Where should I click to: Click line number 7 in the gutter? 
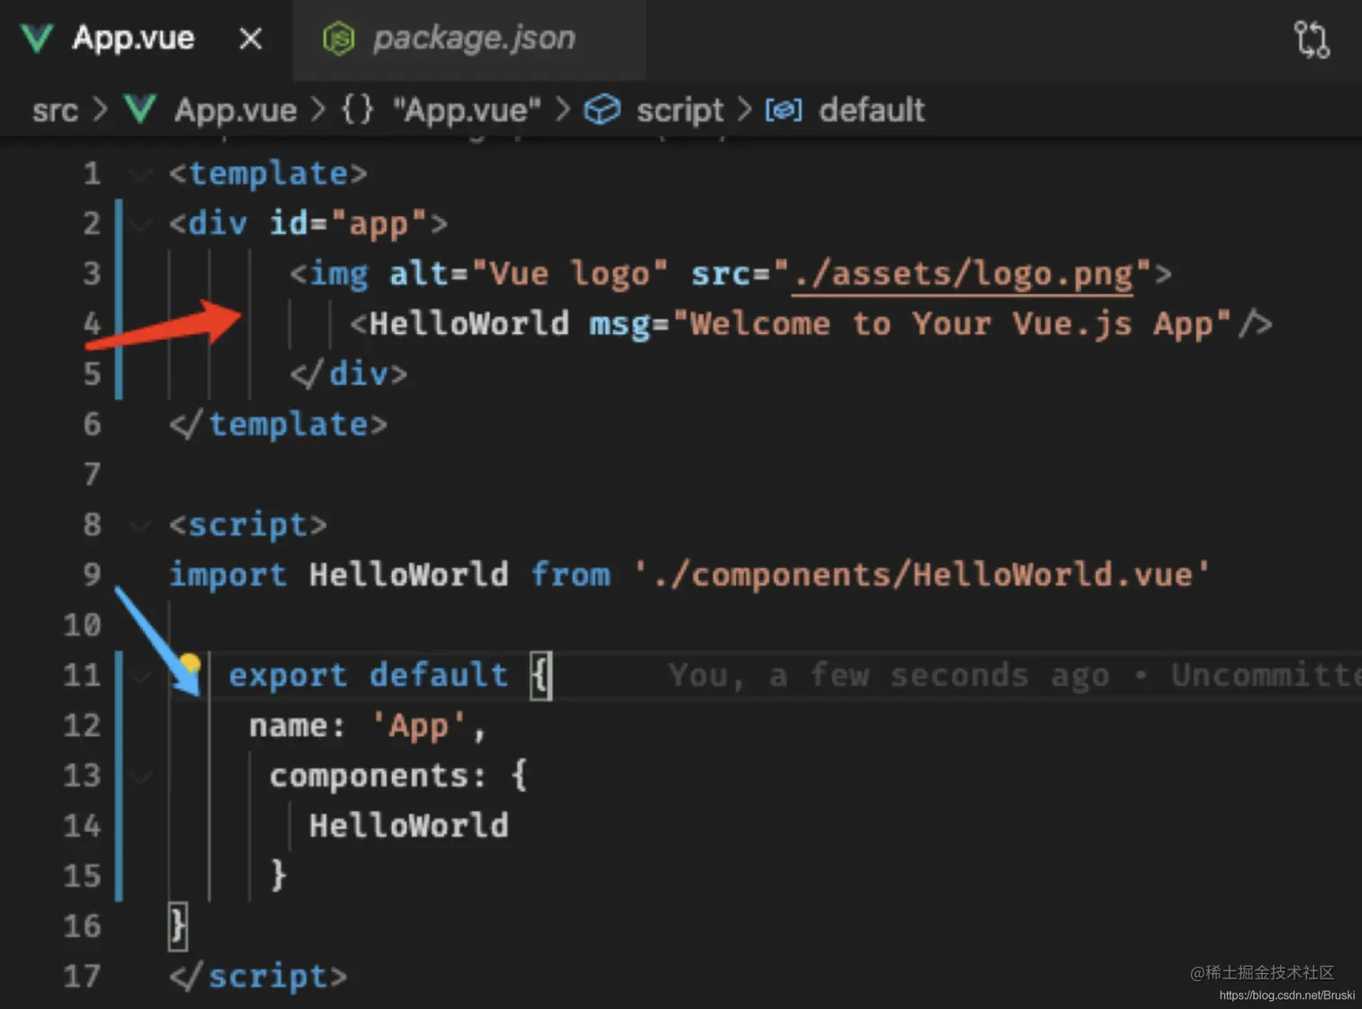[x=92, y=474]
